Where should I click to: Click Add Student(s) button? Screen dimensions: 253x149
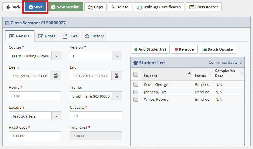(x=150, y=49)
